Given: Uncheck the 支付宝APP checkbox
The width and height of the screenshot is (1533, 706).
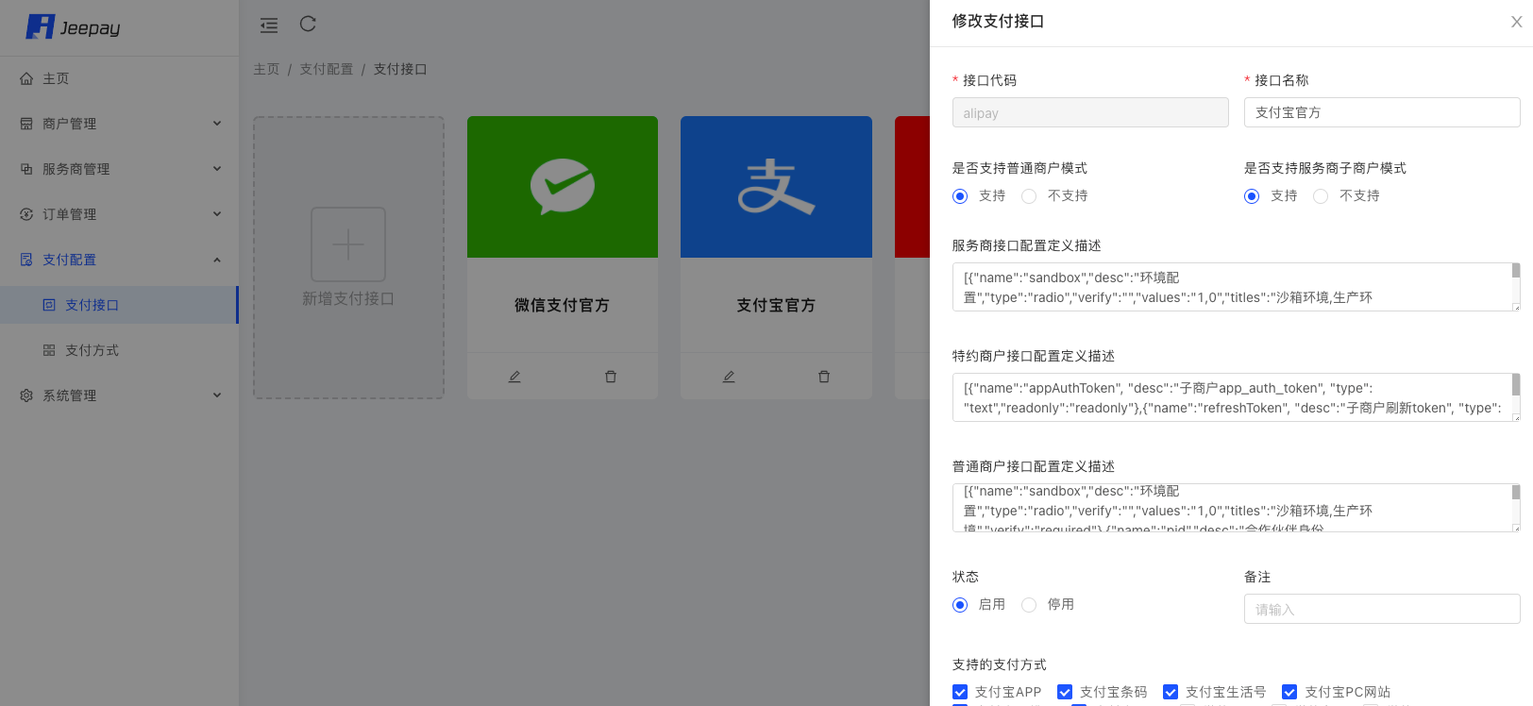Looking at the screenshot, I should 960,692.
